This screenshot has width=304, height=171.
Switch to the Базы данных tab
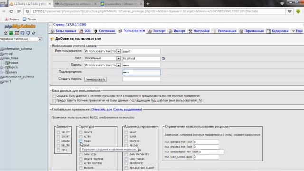point(63,31)
